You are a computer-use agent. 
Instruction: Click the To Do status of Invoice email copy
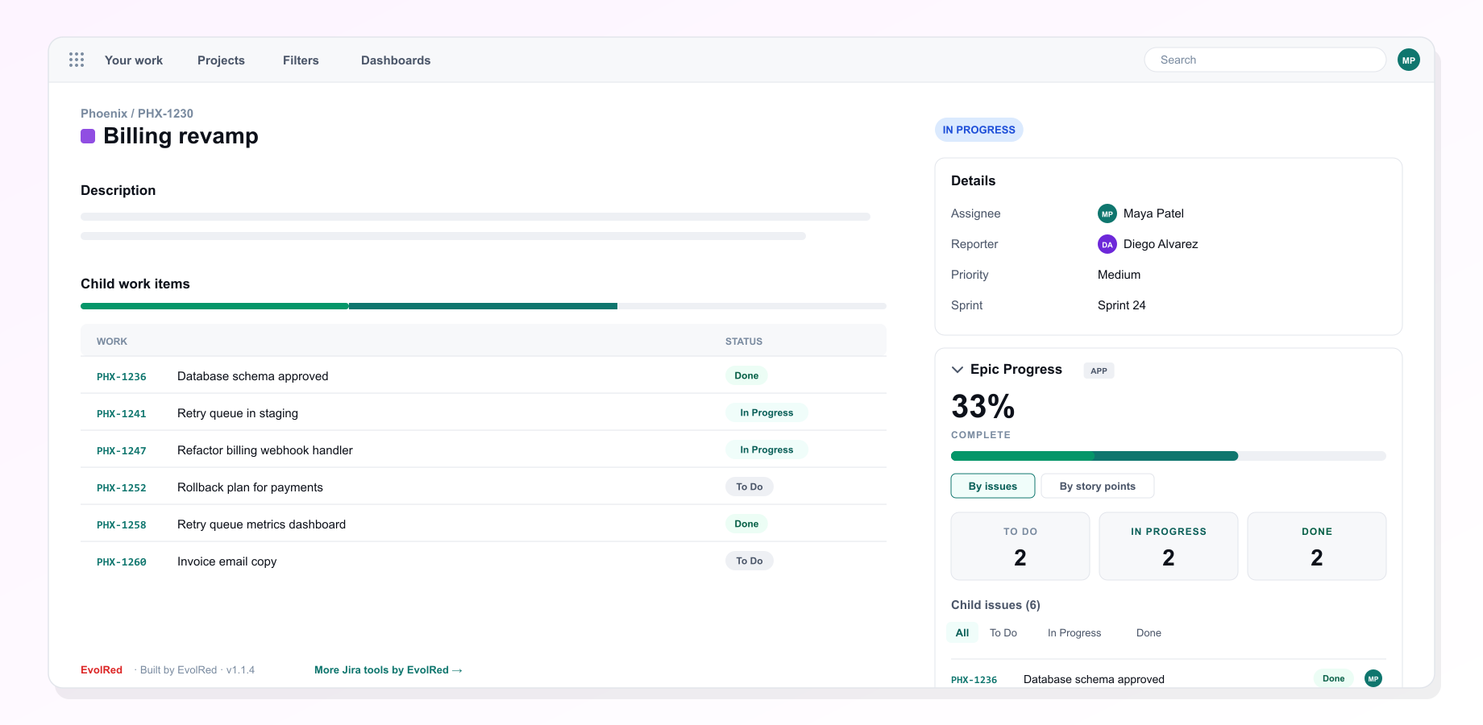coord(750,561)
